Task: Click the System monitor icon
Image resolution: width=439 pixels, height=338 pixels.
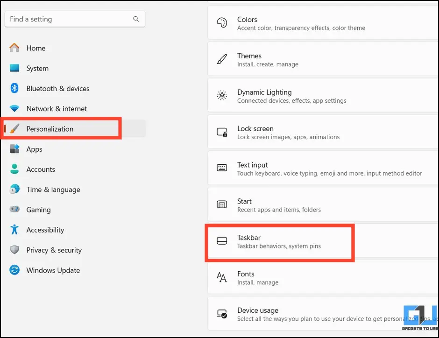Action: click(14, 68)
